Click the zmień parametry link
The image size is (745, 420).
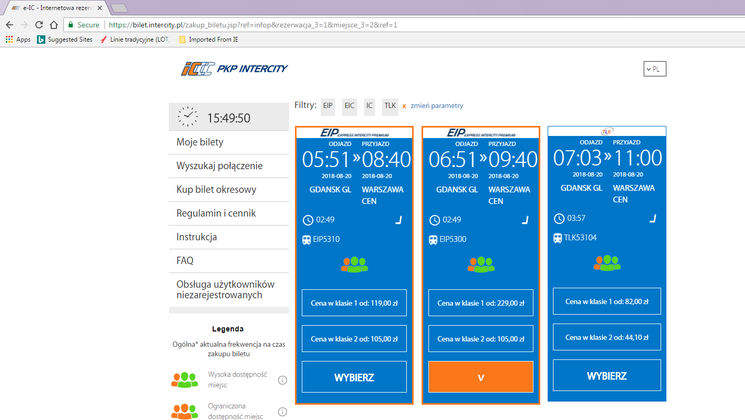point(437,106)
